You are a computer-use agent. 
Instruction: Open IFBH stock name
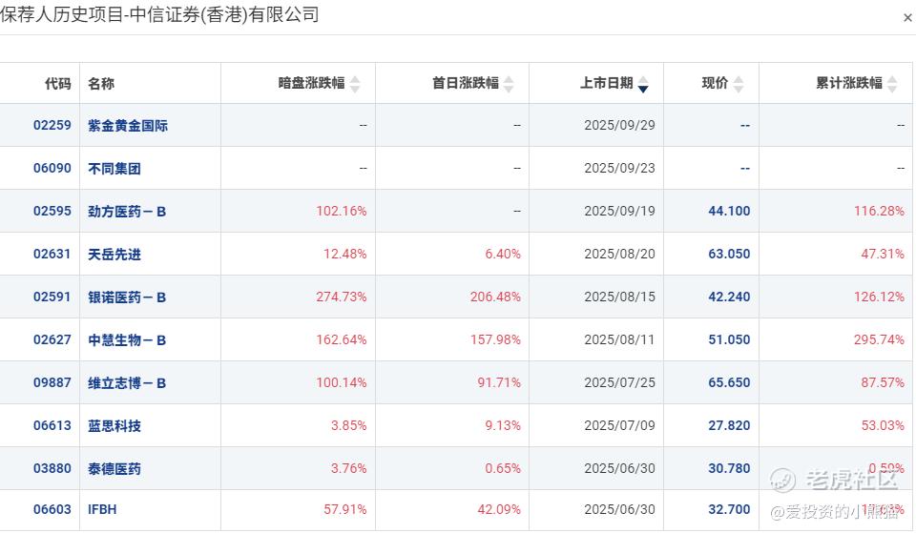coord(102,510)
